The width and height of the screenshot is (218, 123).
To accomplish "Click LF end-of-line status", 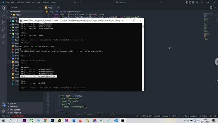I will (x=180, y=116).
